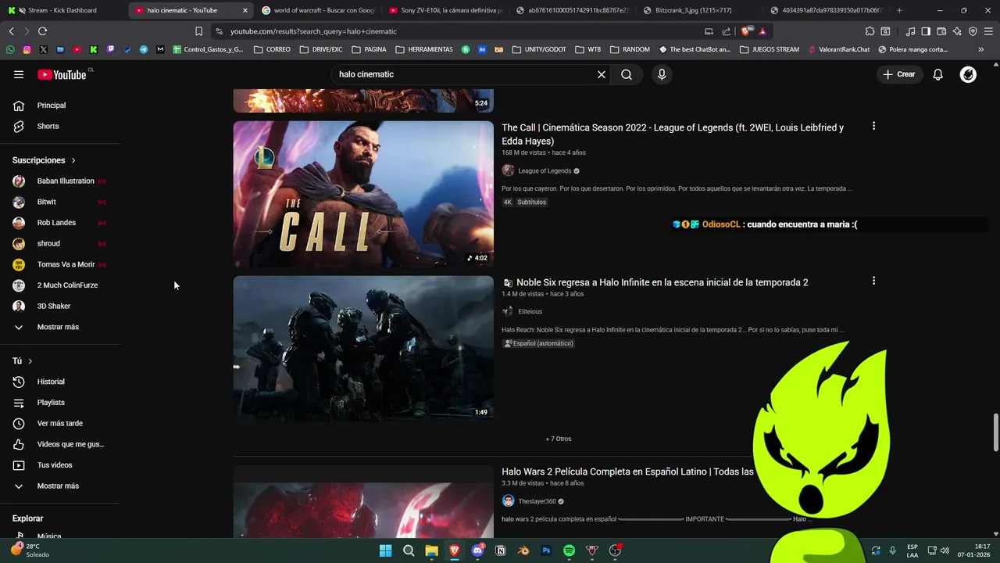
Task: Bookmark this page icon in address bar
Action: click(198, 31)
